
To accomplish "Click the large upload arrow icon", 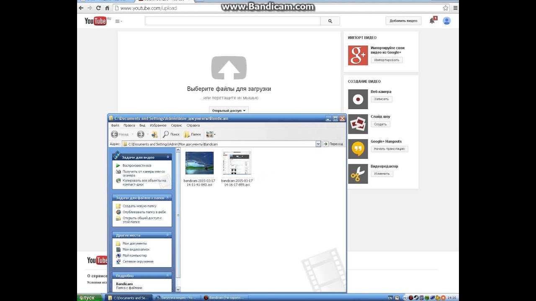I will pos(229,68).
